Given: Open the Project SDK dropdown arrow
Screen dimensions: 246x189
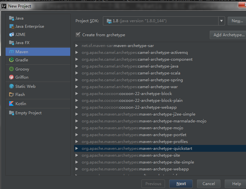Looking at the screenshot, I should pos(221,21).
